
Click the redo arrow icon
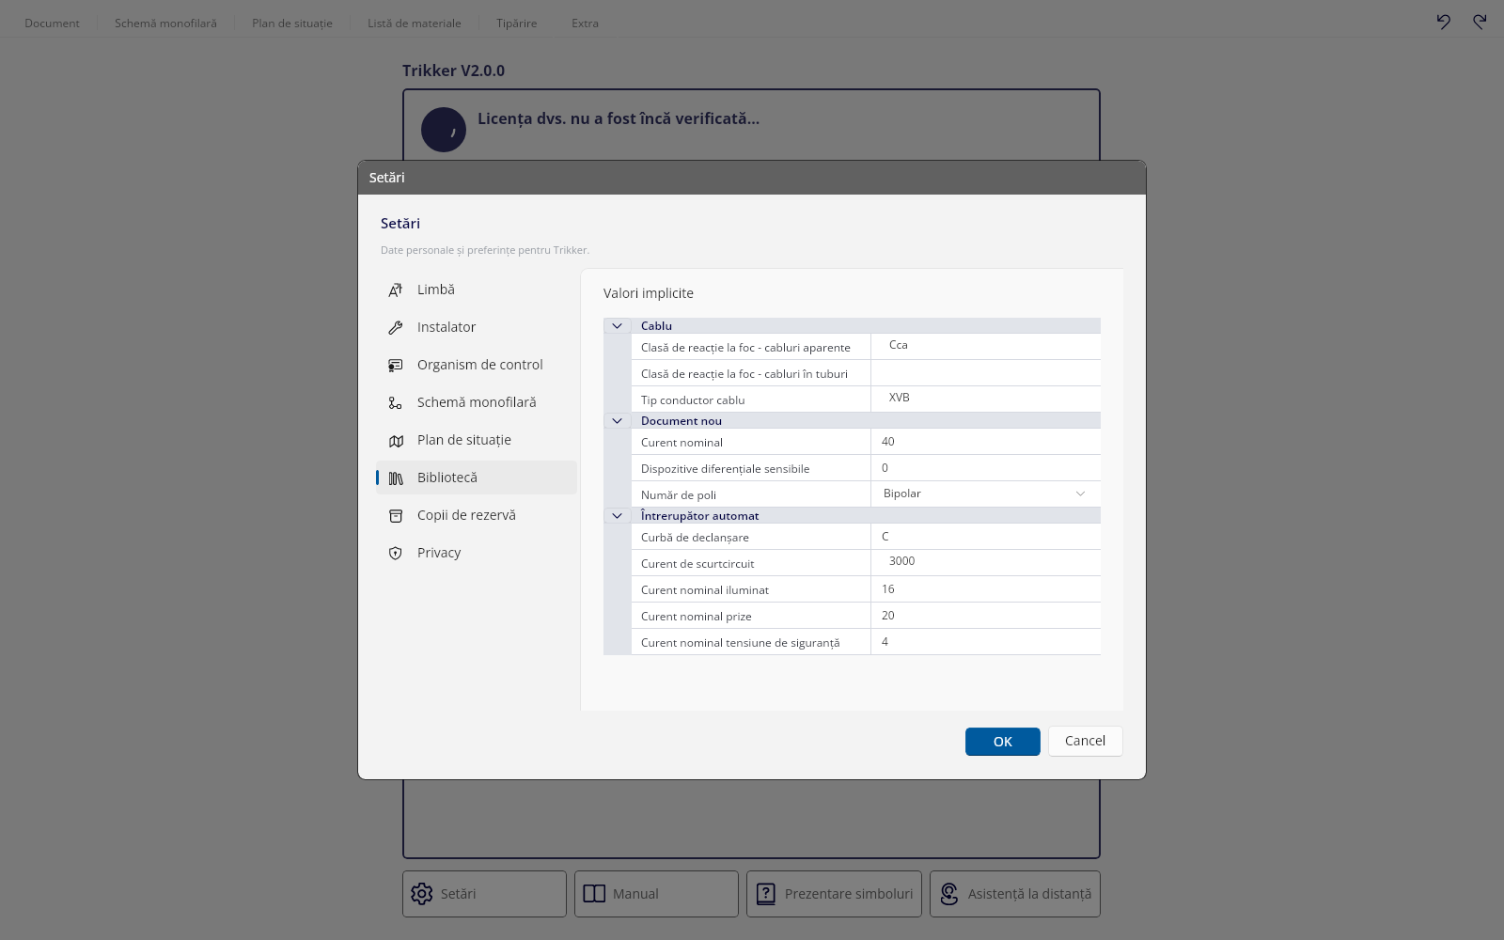tap(1480, 22)
